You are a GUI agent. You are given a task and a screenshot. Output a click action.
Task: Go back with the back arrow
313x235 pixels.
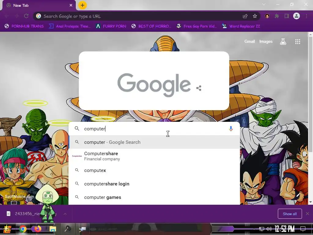(x=7, y=16)
